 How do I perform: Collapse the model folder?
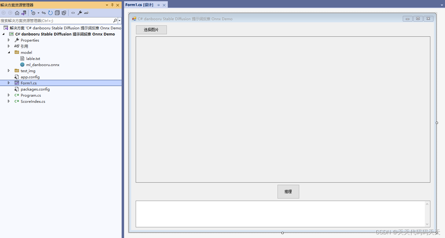(9, 52)
